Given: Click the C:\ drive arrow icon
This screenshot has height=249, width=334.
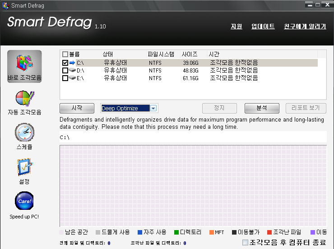Looking at the screenshot, I should pyautogui.click(x=72, y=63).
